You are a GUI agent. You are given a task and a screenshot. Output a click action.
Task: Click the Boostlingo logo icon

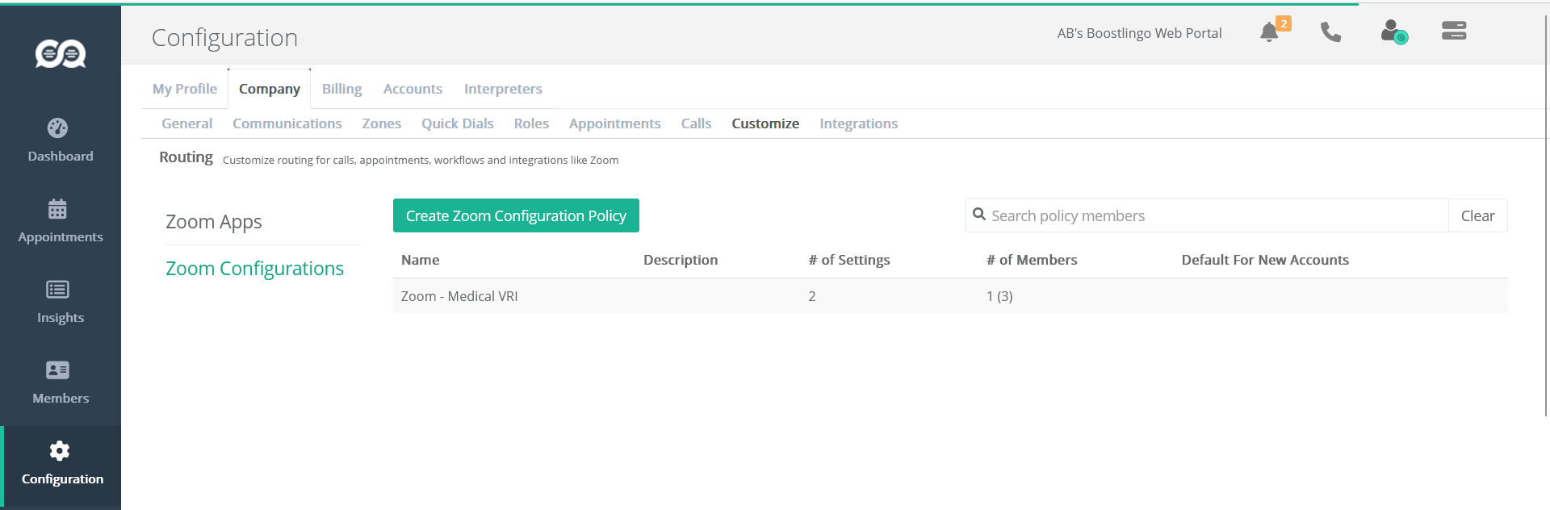61,53
